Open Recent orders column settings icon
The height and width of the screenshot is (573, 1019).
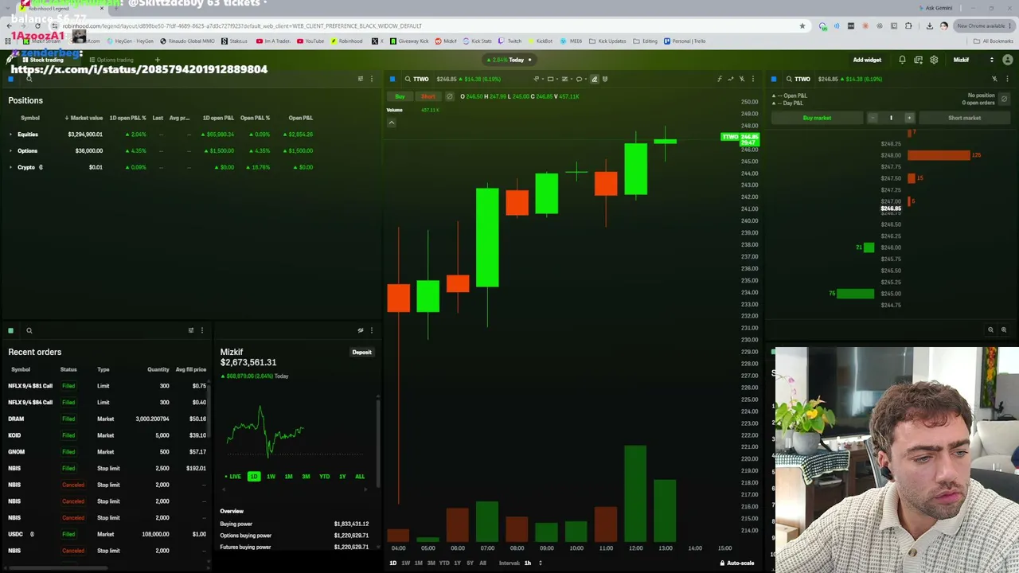click(190, 330)
